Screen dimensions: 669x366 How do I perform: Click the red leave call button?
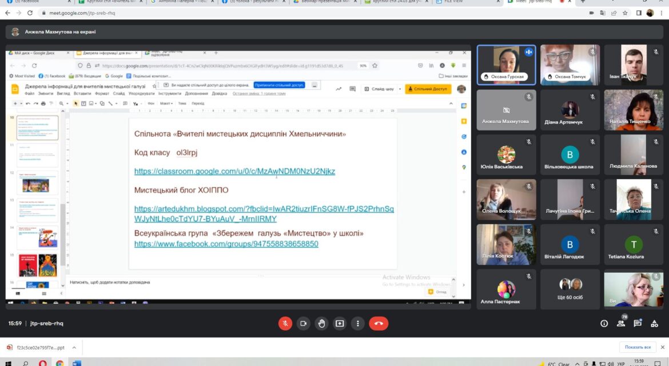[x=379, y=323]
